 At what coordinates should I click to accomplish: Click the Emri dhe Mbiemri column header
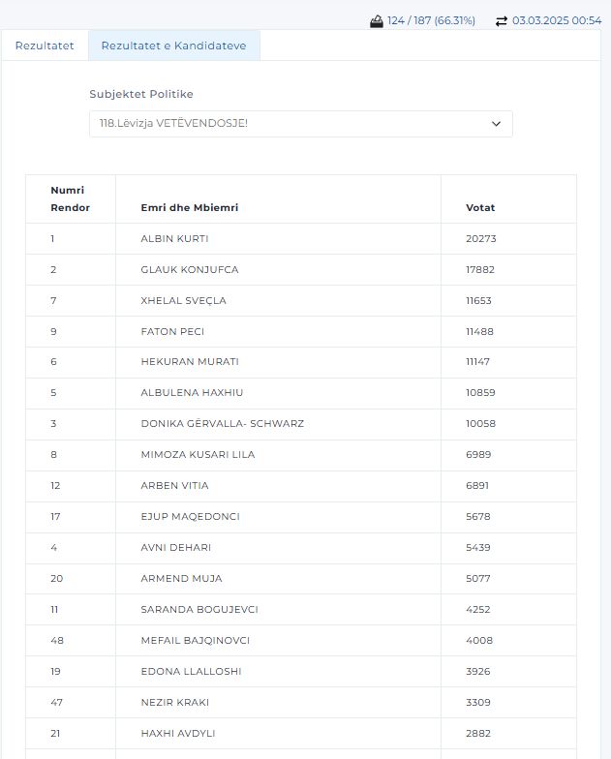click(x=190, y=208)
